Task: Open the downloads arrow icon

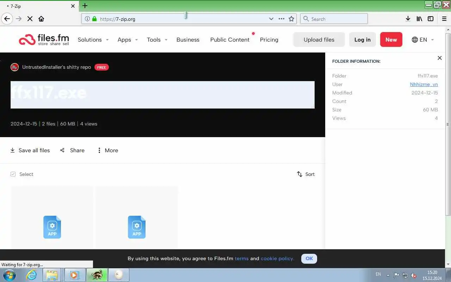Action: 408,19
